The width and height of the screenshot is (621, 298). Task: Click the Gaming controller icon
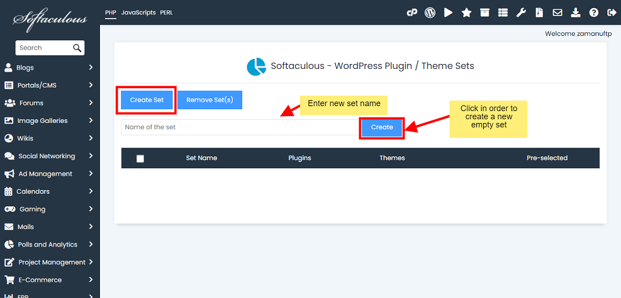(x=9, y=209)
